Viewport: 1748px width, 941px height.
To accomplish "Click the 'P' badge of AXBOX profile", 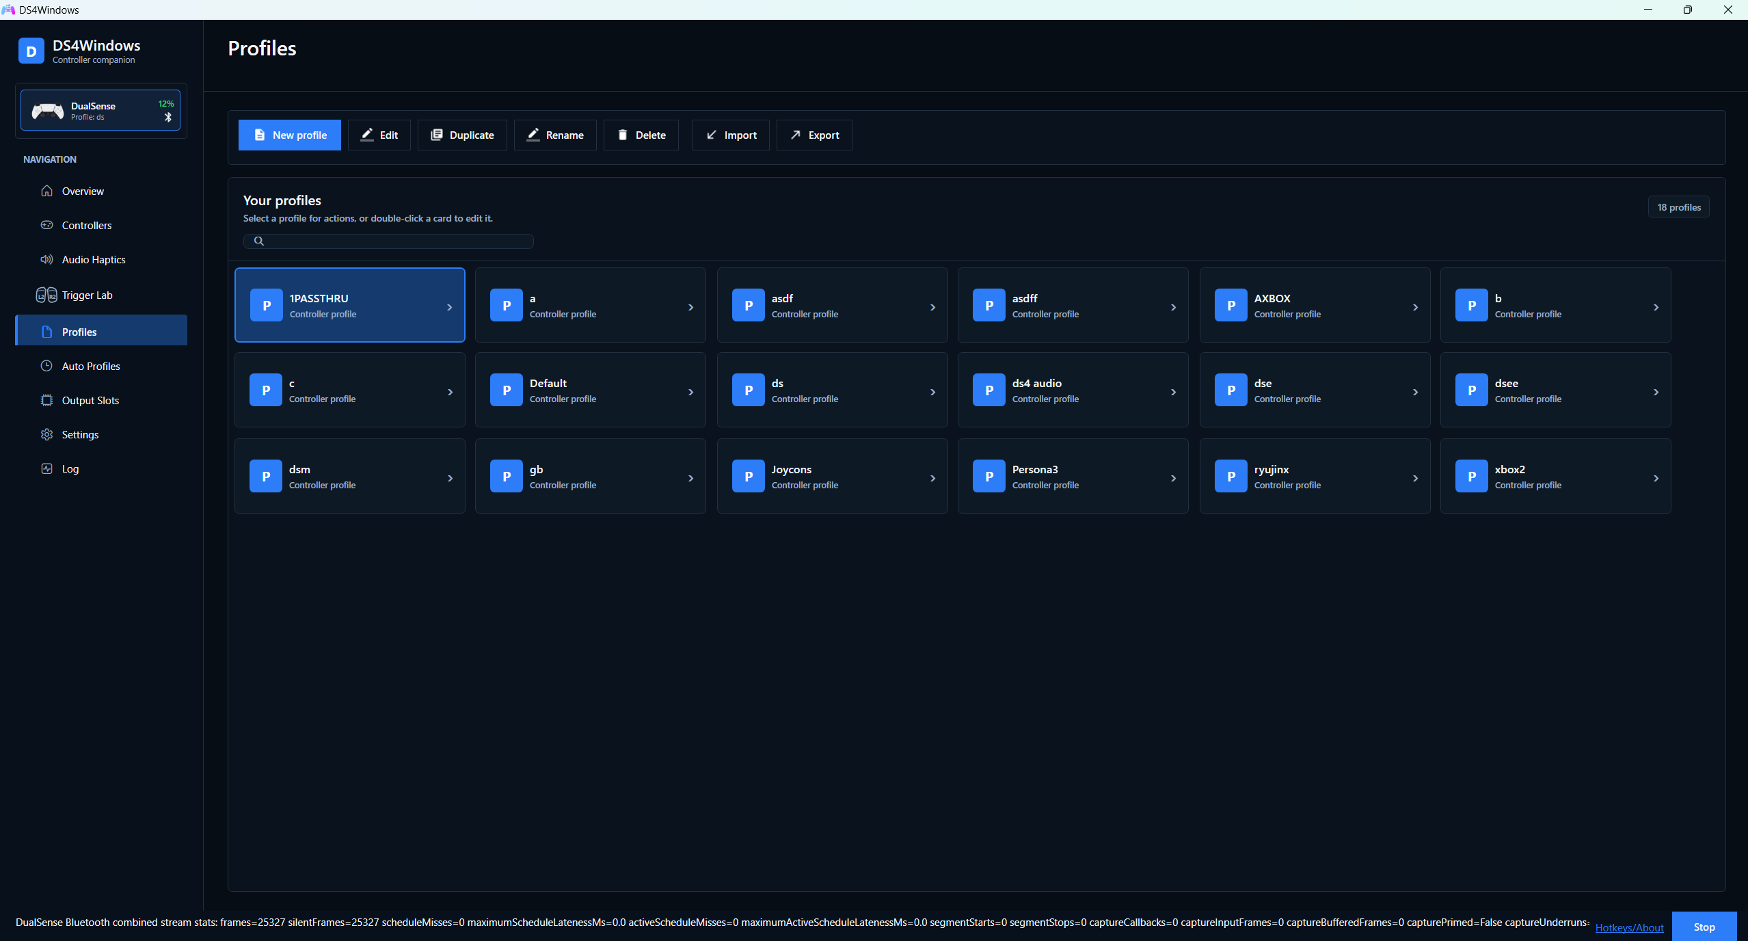I will pos(1231,305).
